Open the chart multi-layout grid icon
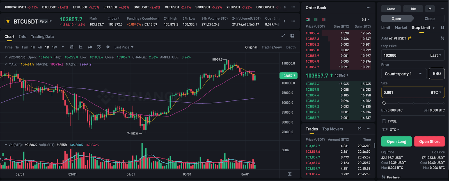The height and width of the screenshot is (181, 449). pyautogui.click(x=292, y=36)
